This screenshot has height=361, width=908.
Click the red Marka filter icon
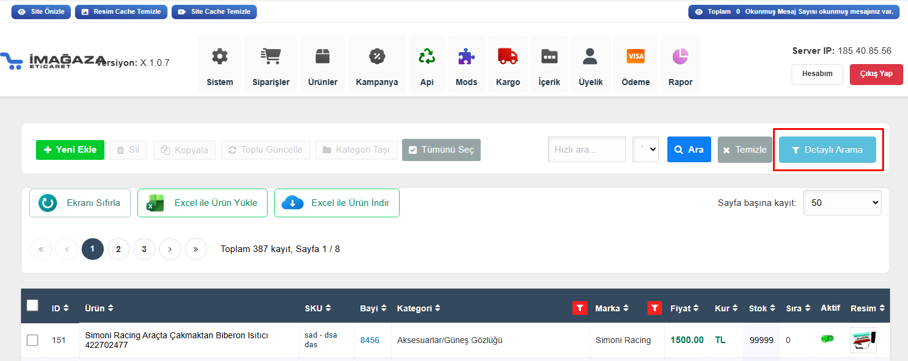click(x=655, y=308)
